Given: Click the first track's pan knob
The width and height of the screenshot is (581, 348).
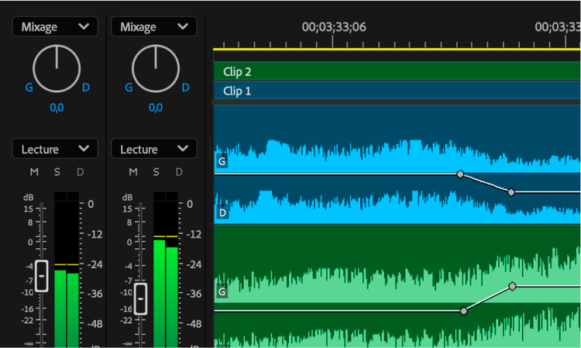Looking at the screenshot, I should pyautogui.click(x=57, y=69).
